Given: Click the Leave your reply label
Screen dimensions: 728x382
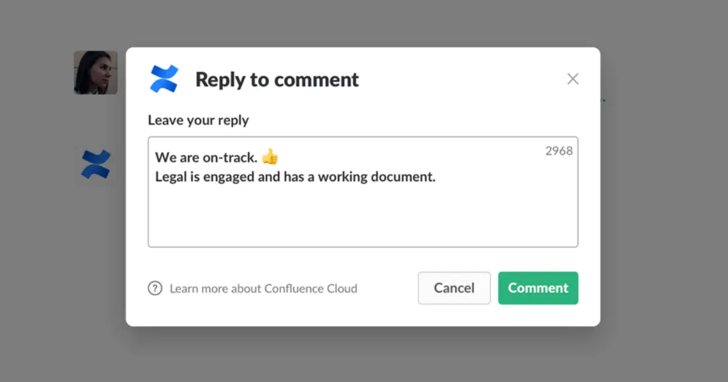Looking at the screenshot, I should (x=198, y=120).
